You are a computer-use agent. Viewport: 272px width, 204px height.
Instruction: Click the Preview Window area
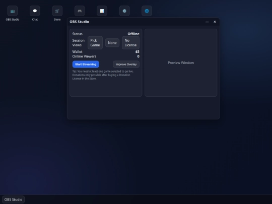point(181,62)
